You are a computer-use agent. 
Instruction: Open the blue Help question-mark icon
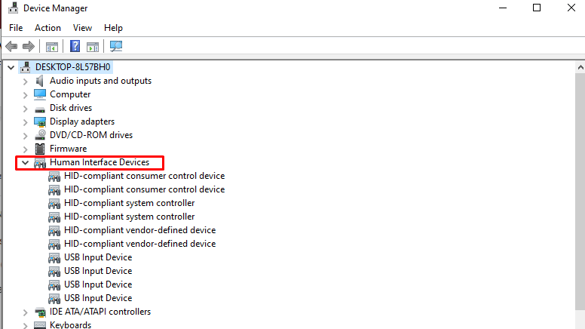coord(75,47)
